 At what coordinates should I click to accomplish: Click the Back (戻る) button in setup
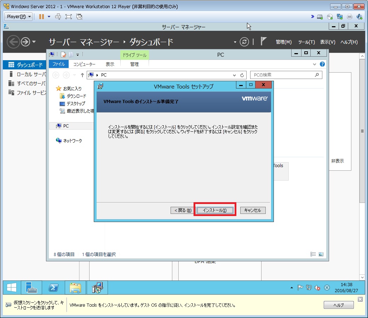(x=183, y=210)
